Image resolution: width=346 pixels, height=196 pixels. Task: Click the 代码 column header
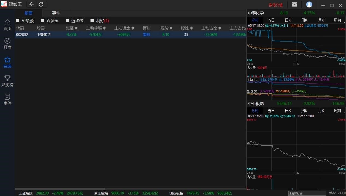(20, 28)
